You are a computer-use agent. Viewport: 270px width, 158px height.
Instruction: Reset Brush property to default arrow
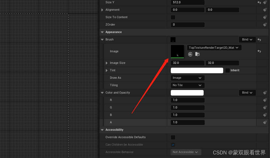tap(259, 40)
